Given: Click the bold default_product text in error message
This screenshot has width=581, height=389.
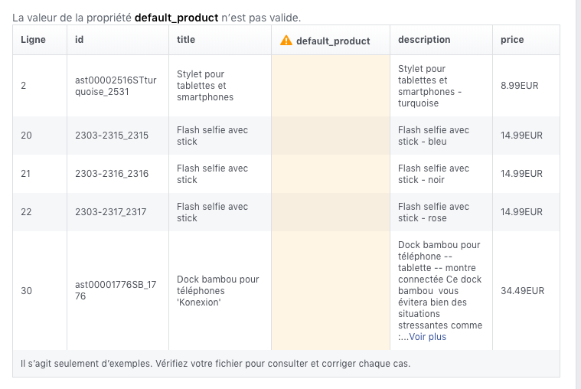Looking at the screenshot, I should pos(176,18).
